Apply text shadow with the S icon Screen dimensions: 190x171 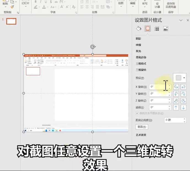(51, 2)
